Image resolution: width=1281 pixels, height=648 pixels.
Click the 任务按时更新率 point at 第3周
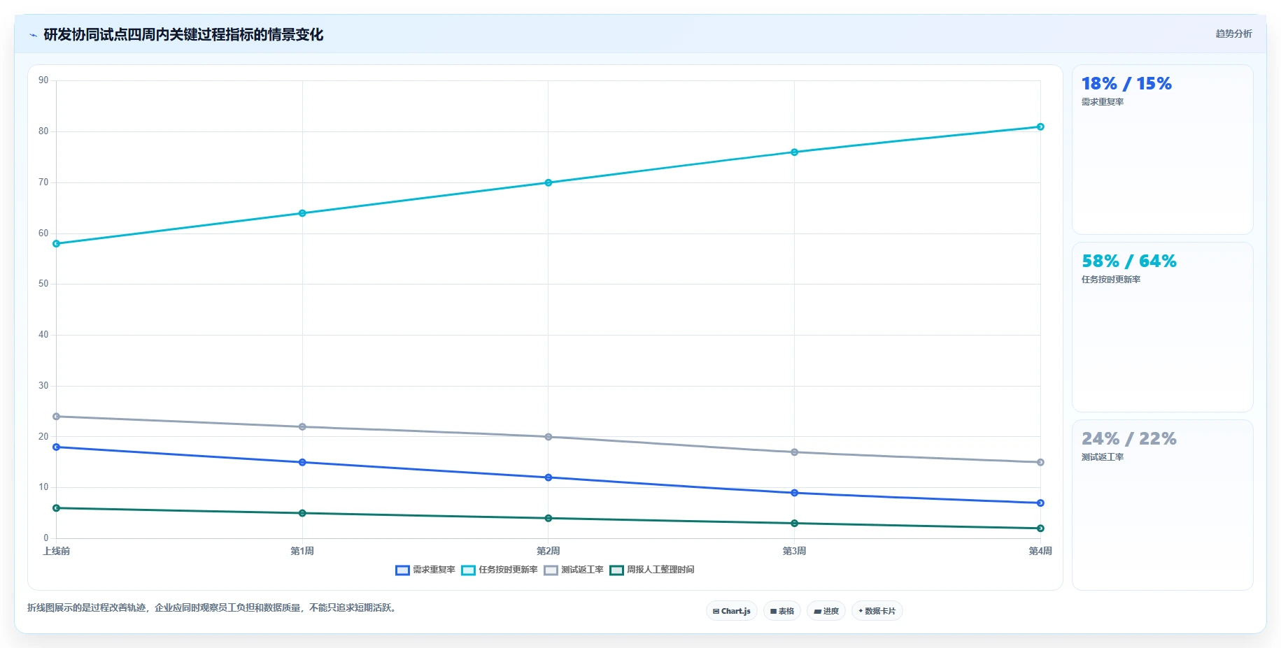point(794,152)
